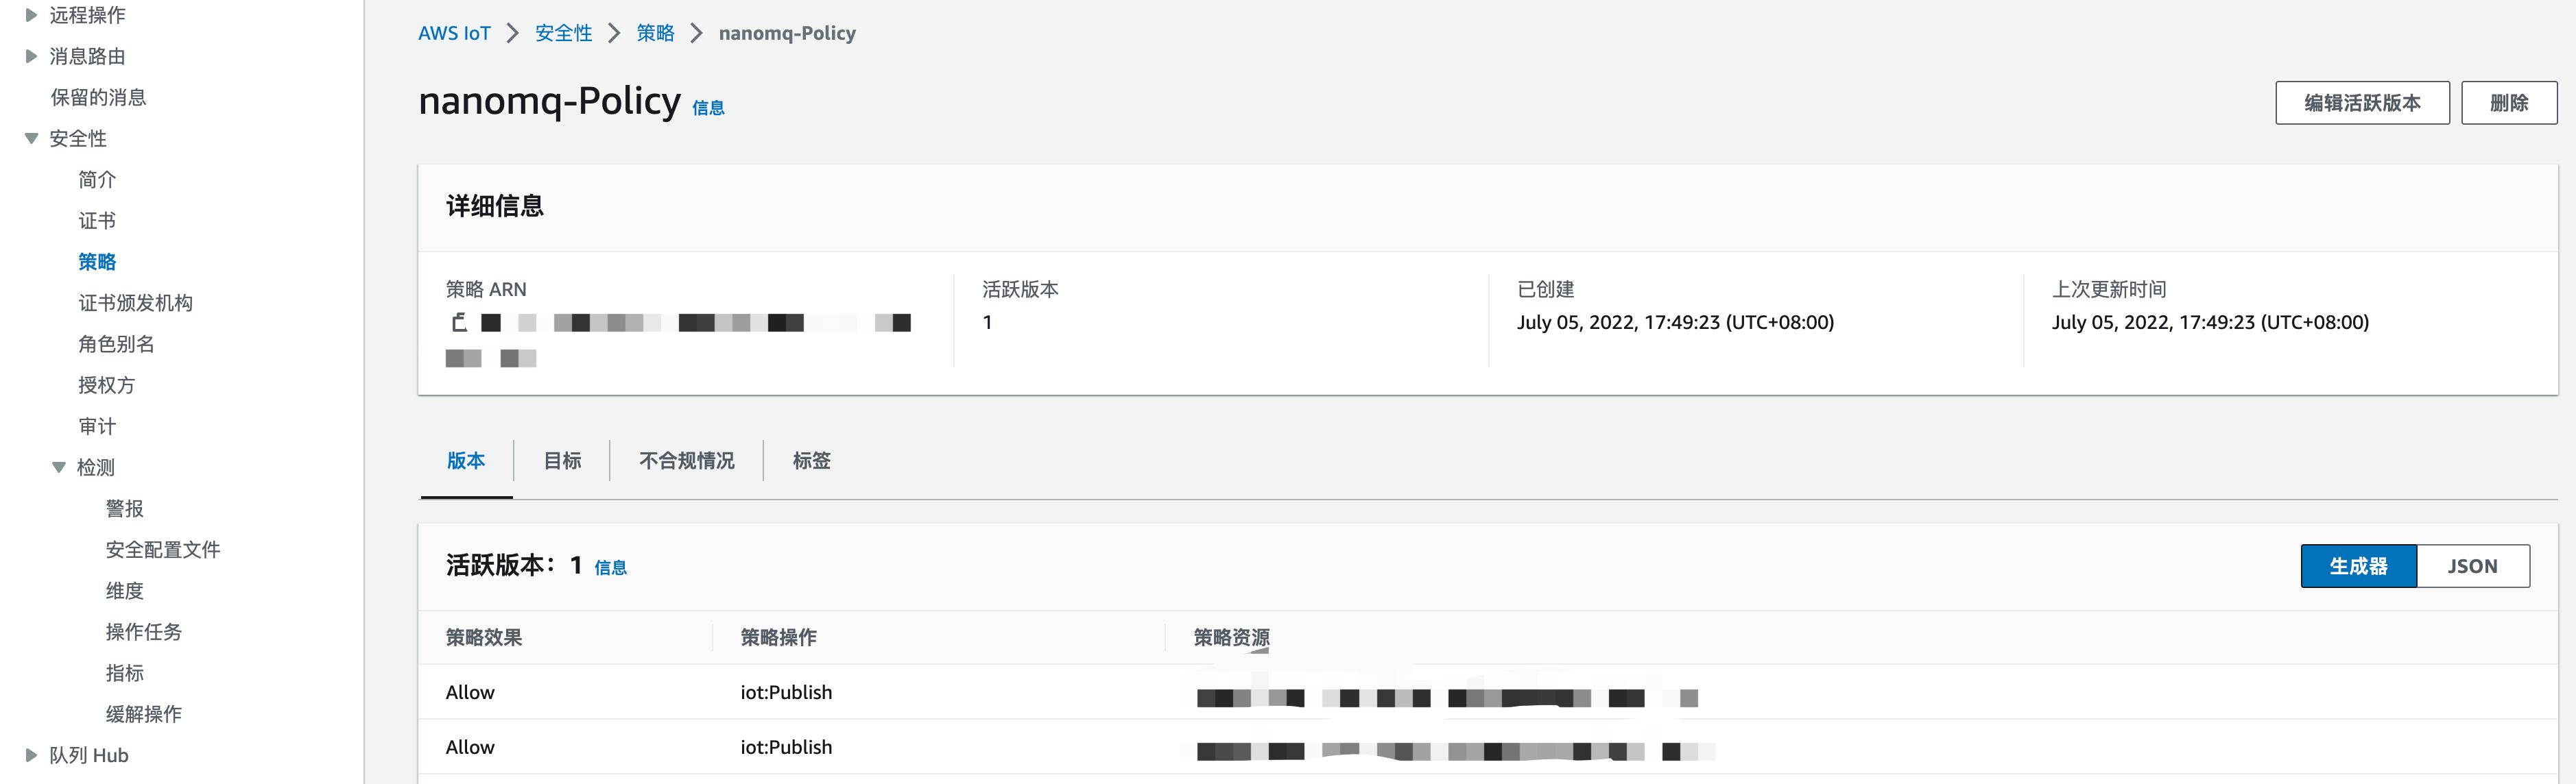Open the 目标 tab
Viewport: 2576px width, 784px height.
click(562, 461)
